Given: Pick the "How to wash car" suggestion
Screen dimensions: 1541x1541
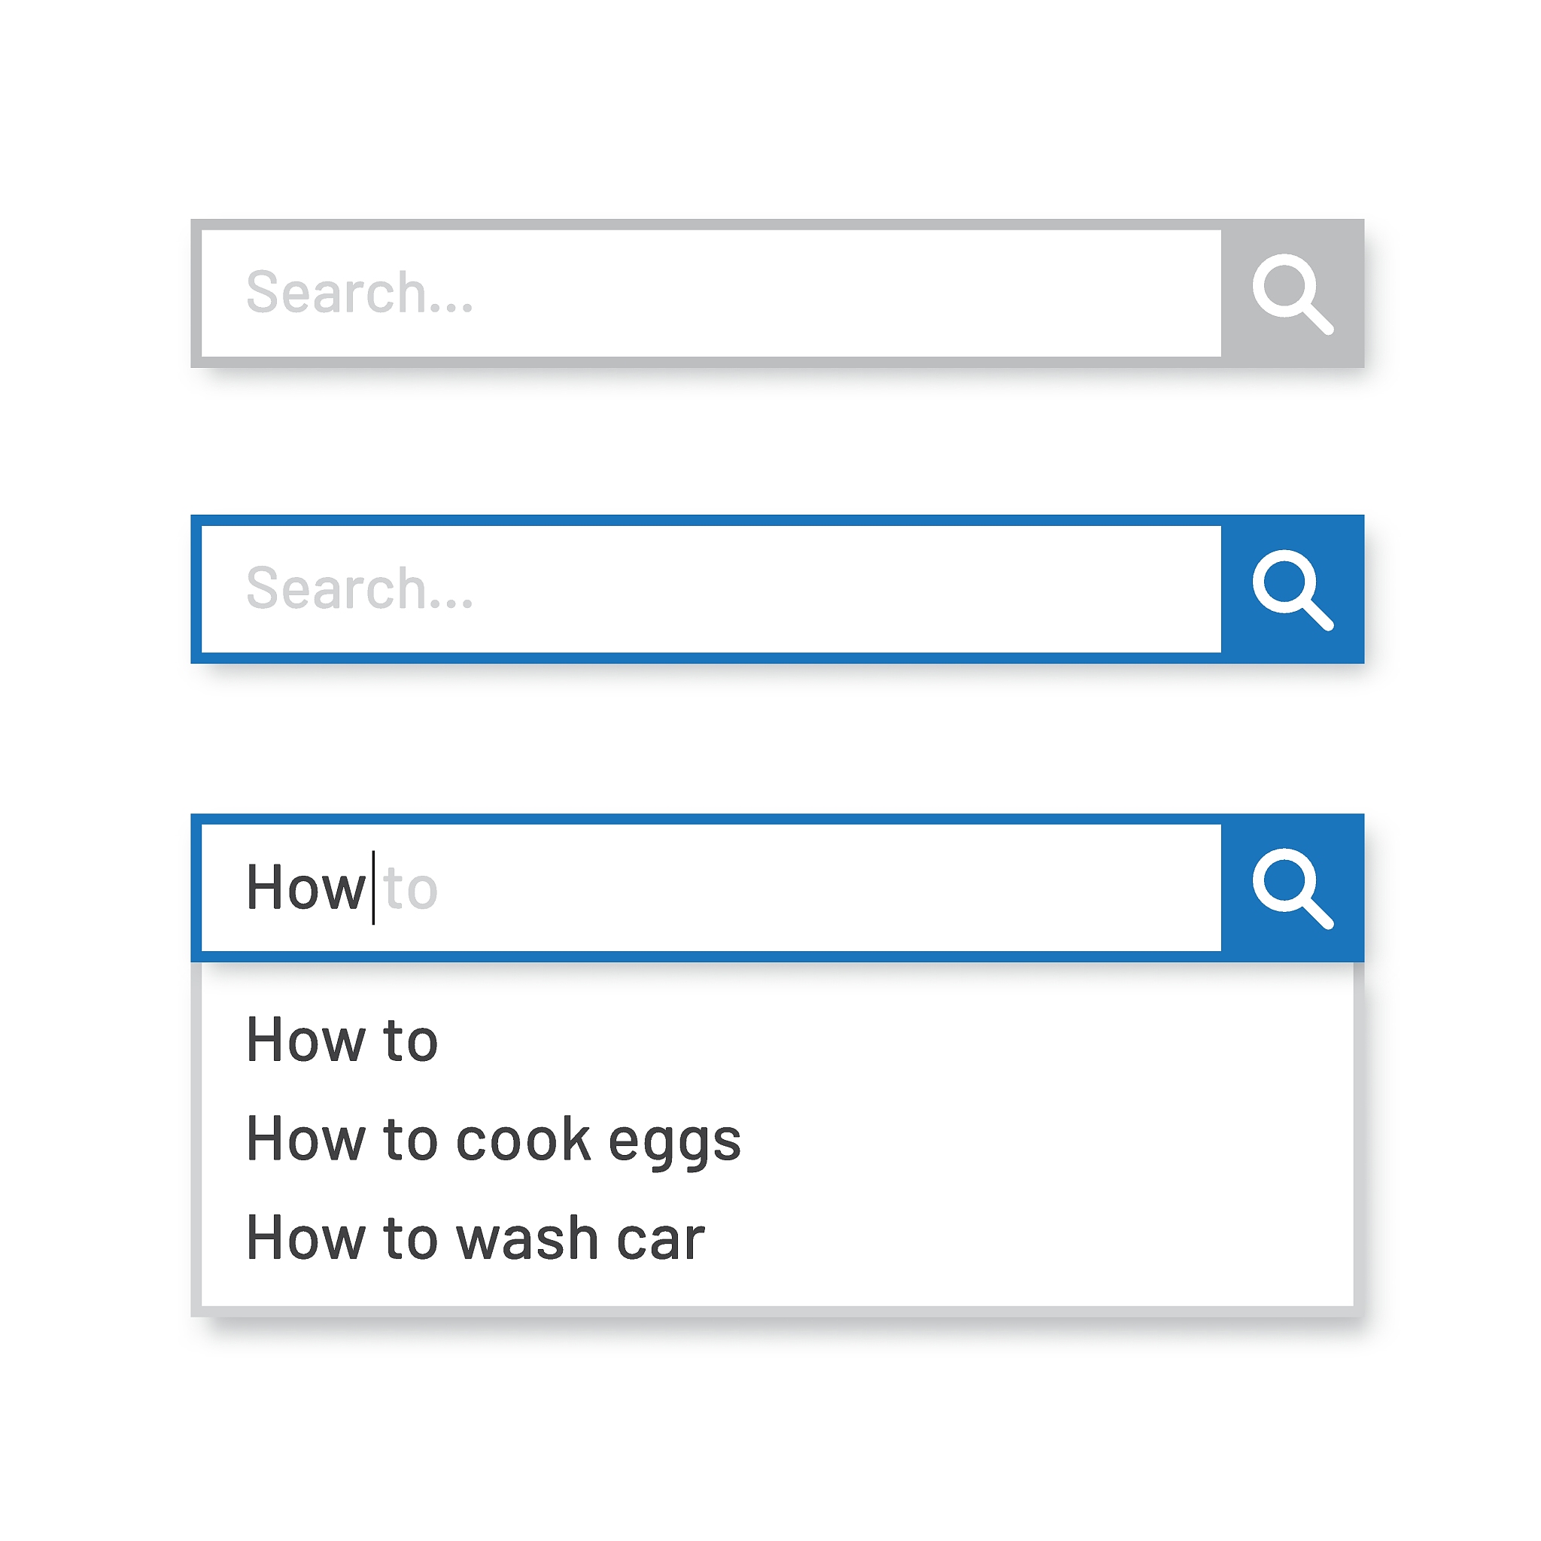Looking at the screenshot, I should (476, 1238).
